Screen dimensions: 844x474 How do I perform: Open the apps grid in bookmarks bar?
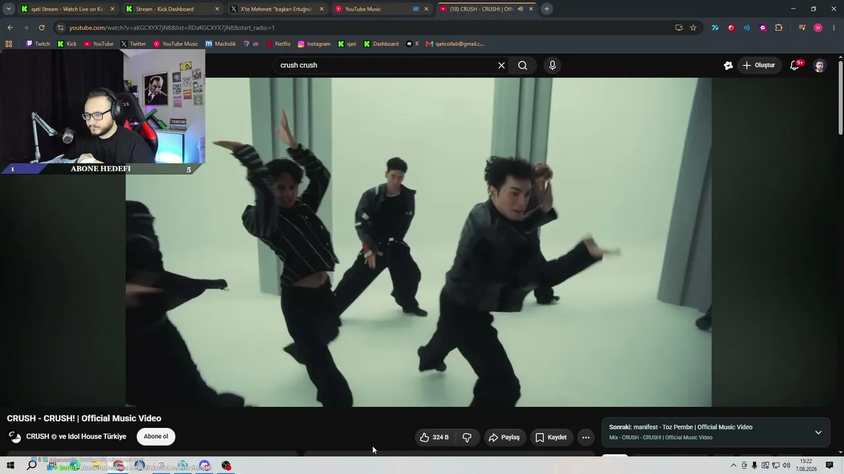click(9, 44)
